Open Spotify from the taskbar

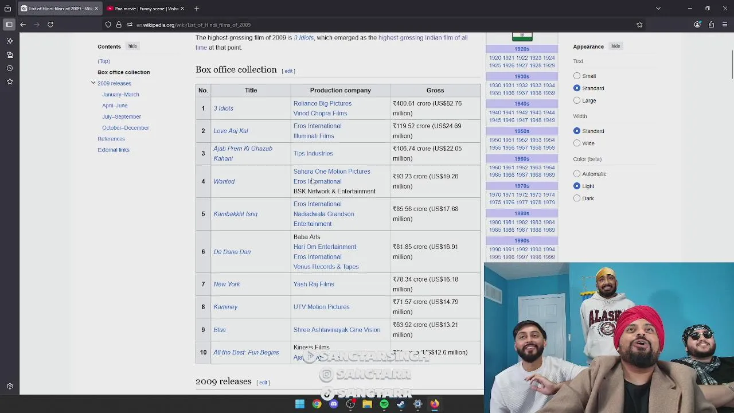pos(384,404)
